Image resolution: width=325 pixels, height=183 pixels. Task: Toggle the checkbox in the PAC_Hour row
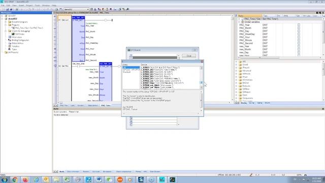point(299,37)
